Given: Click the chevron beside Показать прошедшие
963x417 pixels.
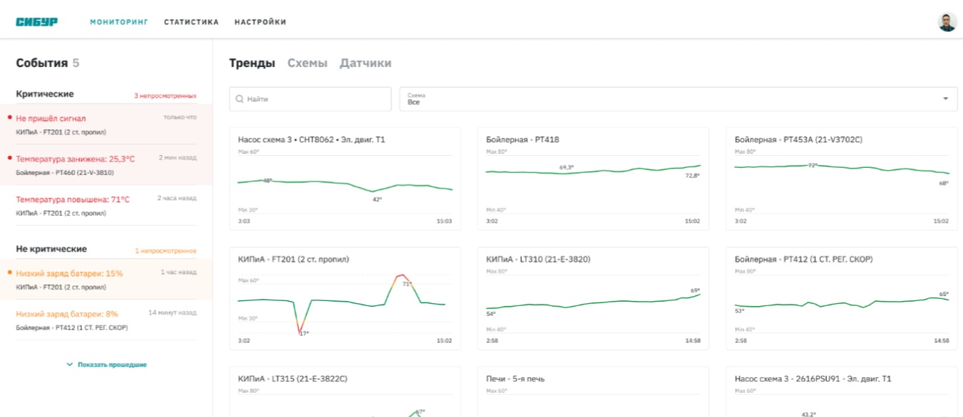Looking at the screenshot, I should pos(70,364).
